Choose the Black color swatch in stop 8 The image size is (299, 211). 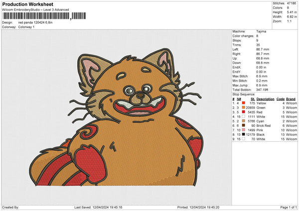(244, 134)
